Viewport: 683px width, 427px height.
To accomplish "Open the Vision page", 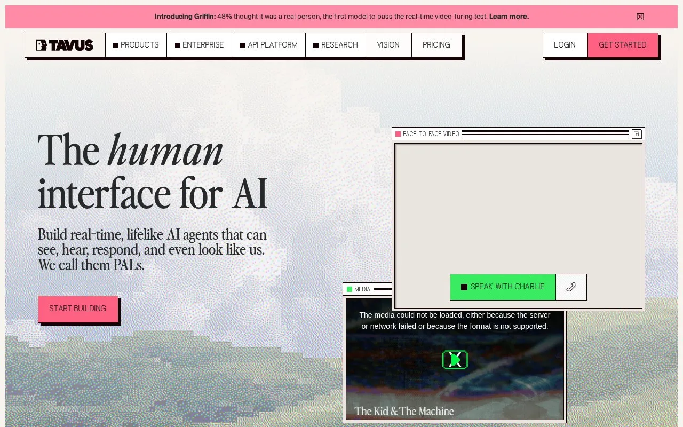I will (x=388, y=45).
